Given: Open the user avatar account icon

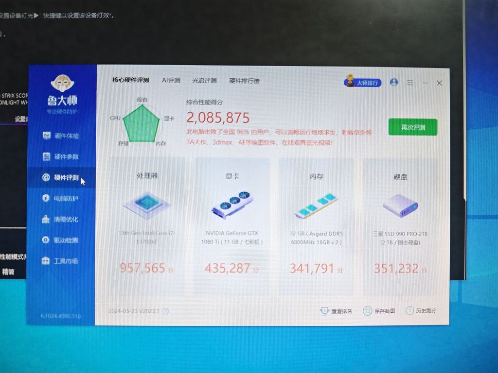Looking at the screenshot, I should pos(394,82).
